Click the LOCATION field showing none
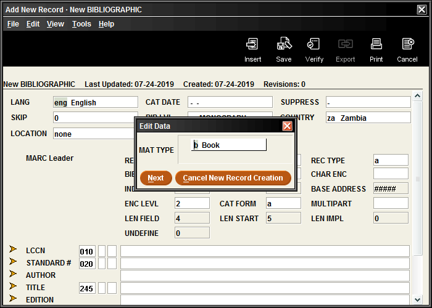 click(94, 134)
